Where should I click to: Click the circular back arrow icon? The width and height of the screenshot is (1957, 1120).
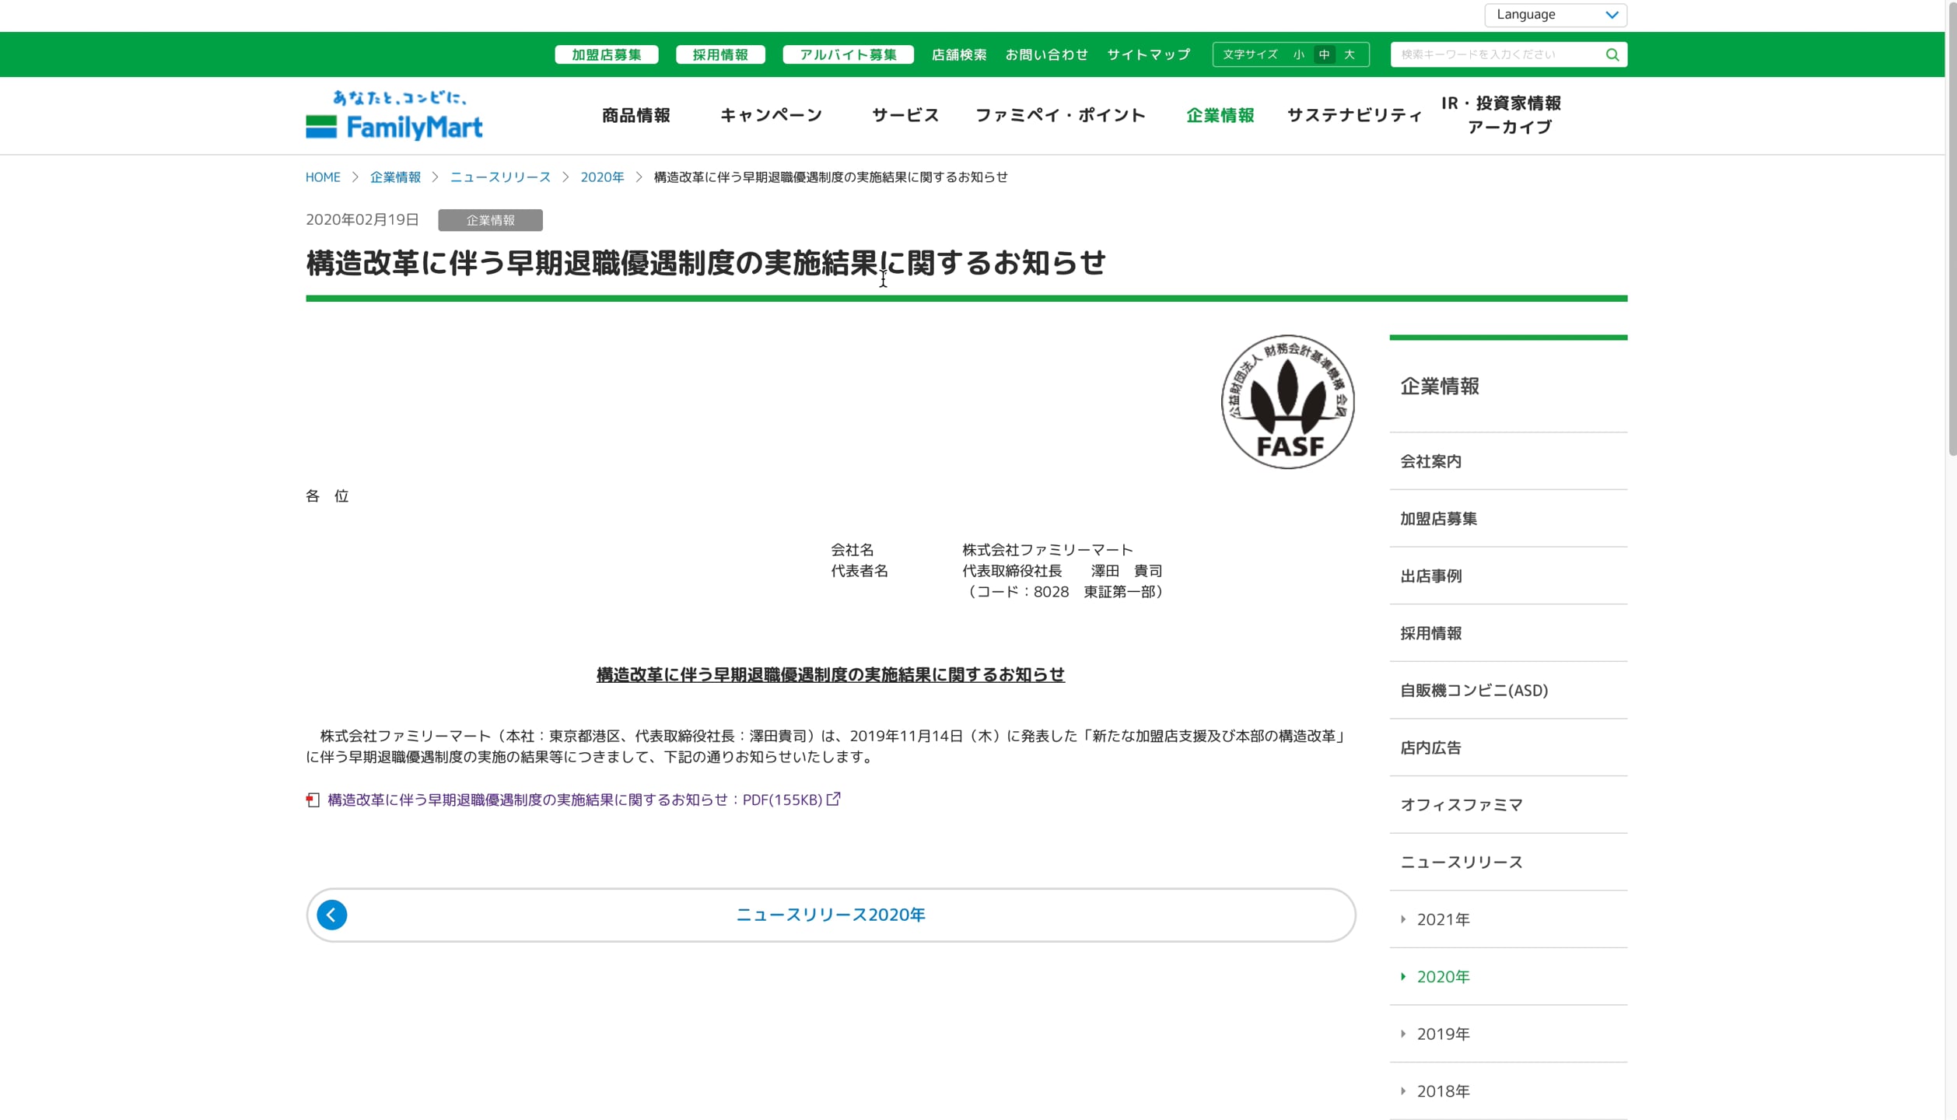point(333,915)
